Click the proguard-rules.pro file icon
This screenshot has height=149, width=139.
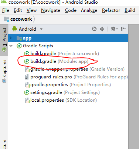coord(27,77)
